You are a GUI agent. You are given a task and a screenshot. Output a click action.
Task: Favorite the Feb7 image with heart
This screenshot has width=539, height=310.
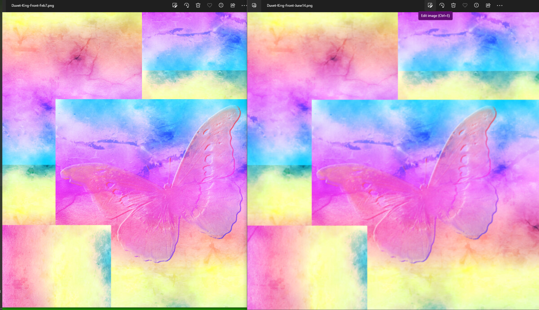210,5
